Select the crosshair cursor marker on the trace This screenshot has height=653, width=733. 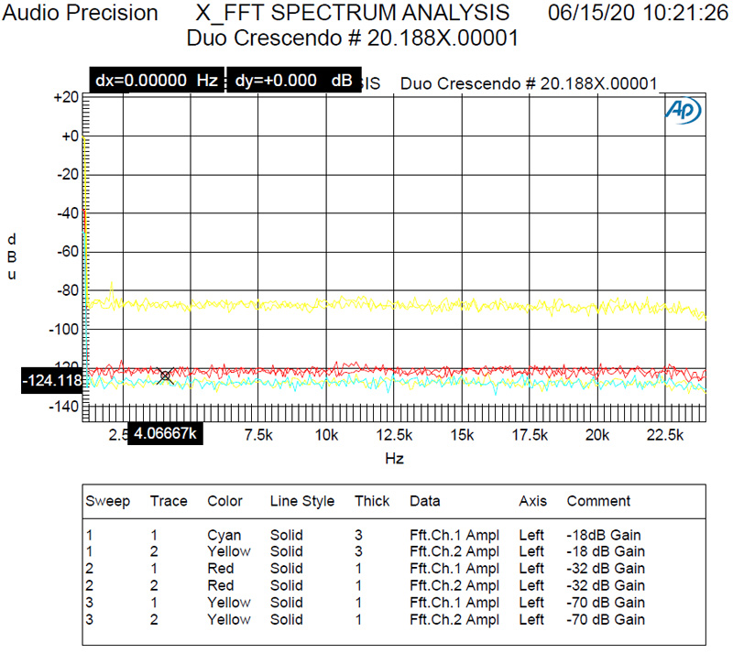pyautogui.click(x=164, y=375)
